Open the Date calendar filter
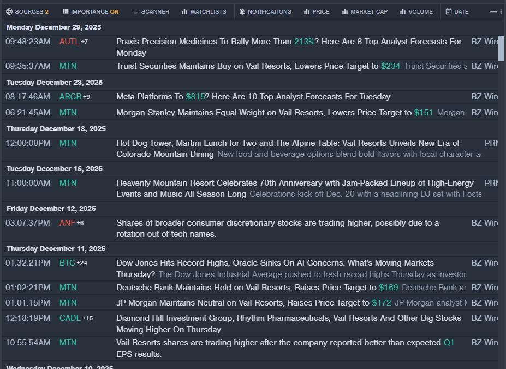Screen dimensions: 506x369 [457, 11]
